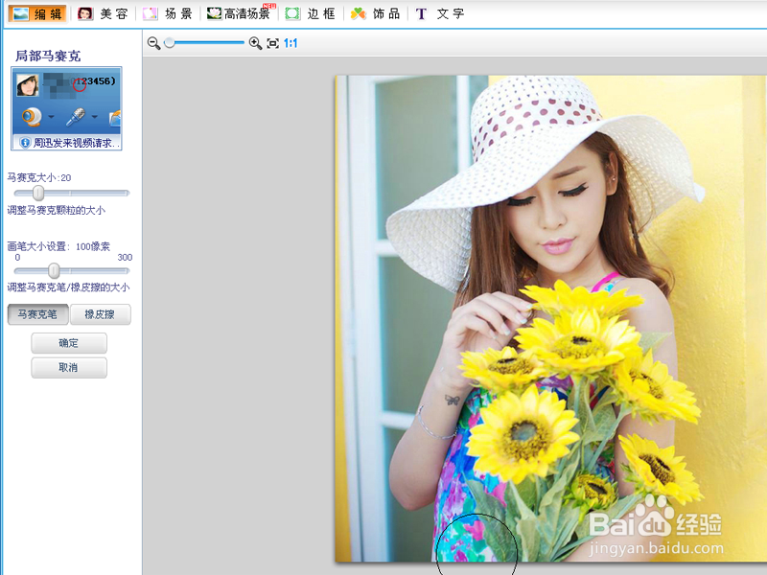Screen dimensions: 767x575
Task: Open the 文字 (text) tab
Action: tap(440, 13)
